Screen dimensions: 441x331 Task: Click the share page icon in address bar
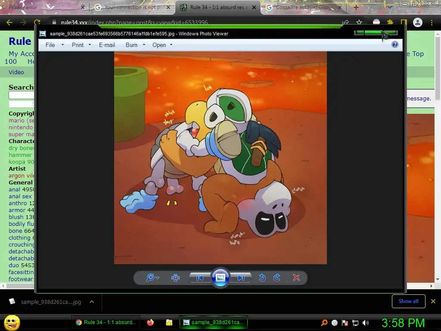(x=345, y=22)
